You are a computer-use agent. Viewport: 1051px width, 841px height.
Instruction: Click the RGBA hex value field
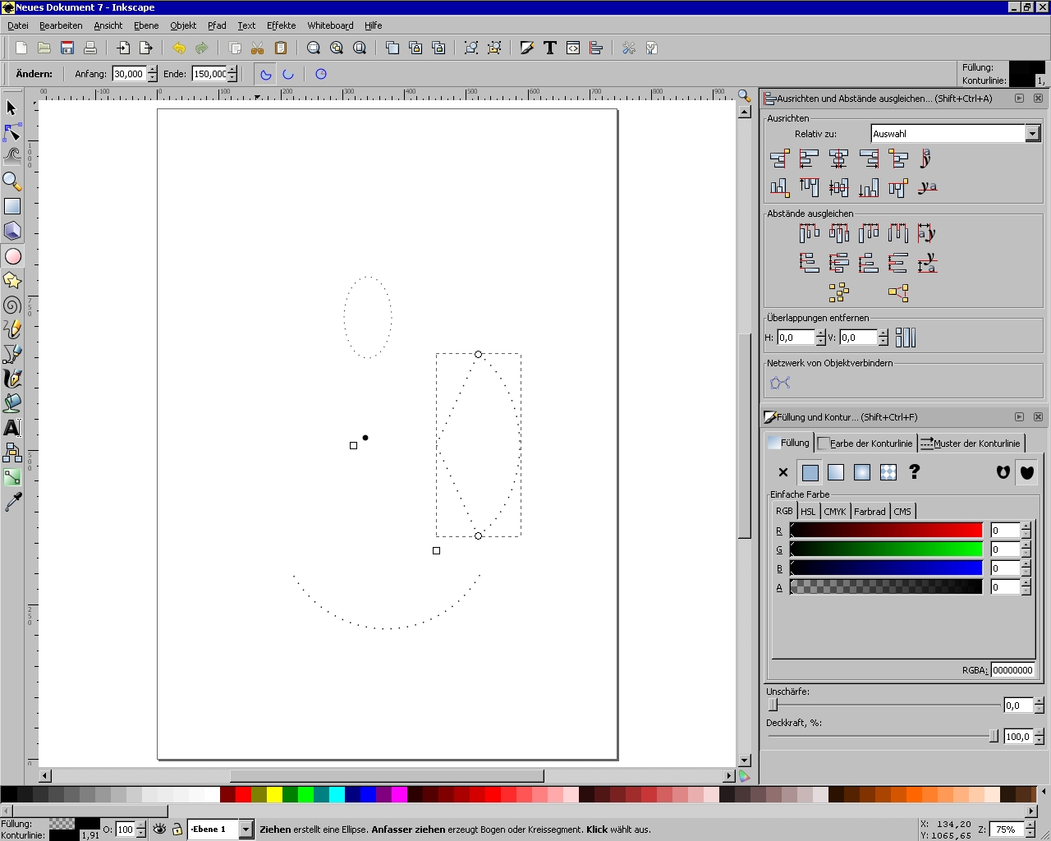[x=1012, y=670]
